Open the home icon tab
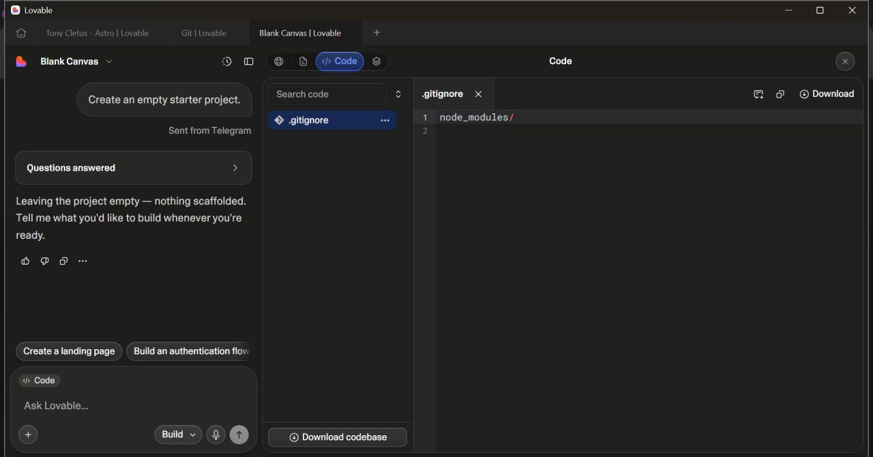 21,33
